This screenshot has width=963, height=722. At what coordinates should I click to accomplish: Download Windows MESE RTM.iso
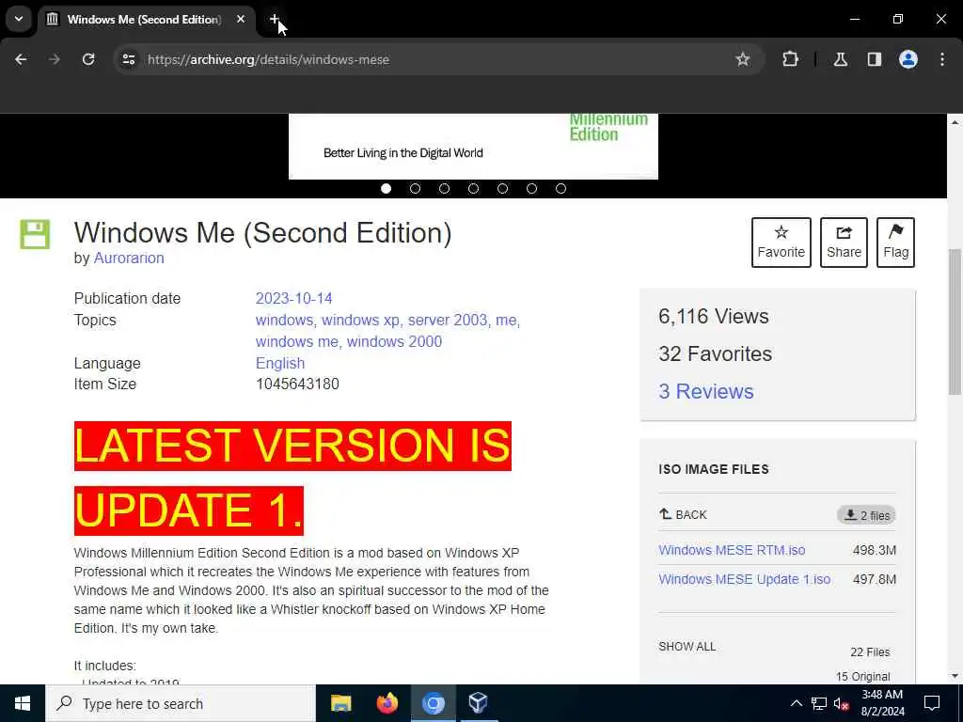pyautogui.click(x=732, y=550)
